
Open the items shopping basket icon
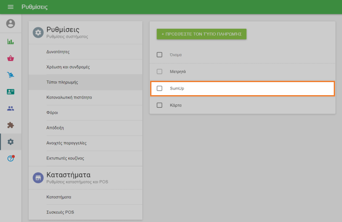pyautogui.click(x=10, y=58)
